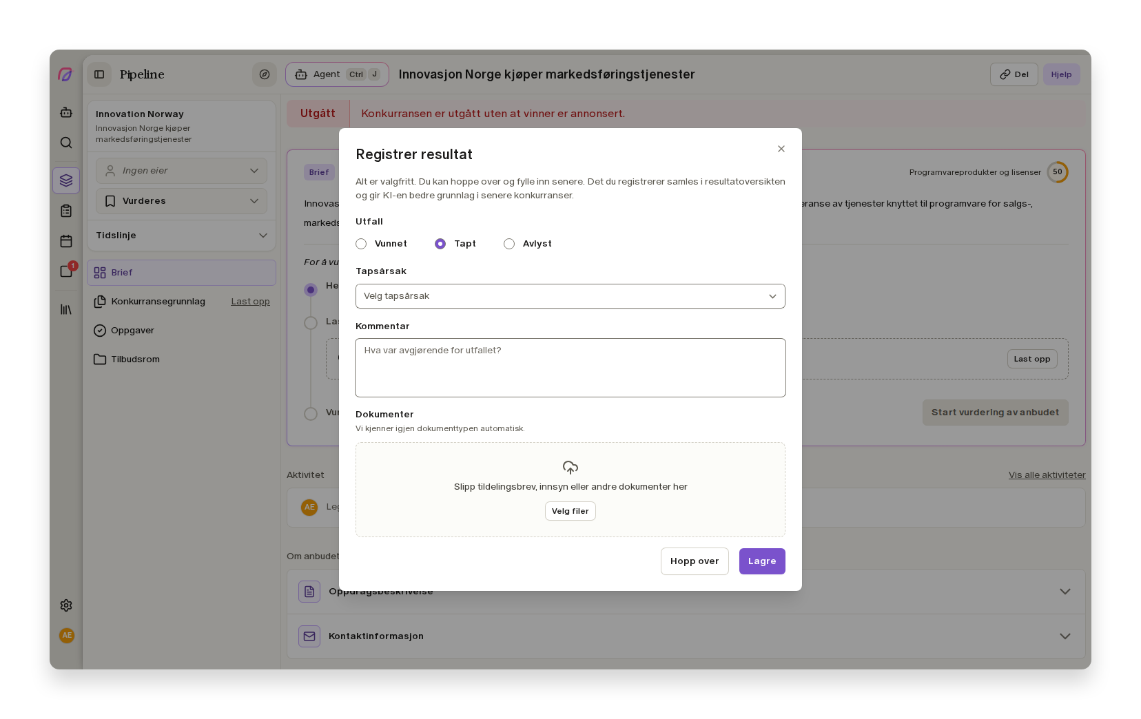Open the Ingen eier owner dropdown
Screen dimensions: 1141x719
point(181,171)
